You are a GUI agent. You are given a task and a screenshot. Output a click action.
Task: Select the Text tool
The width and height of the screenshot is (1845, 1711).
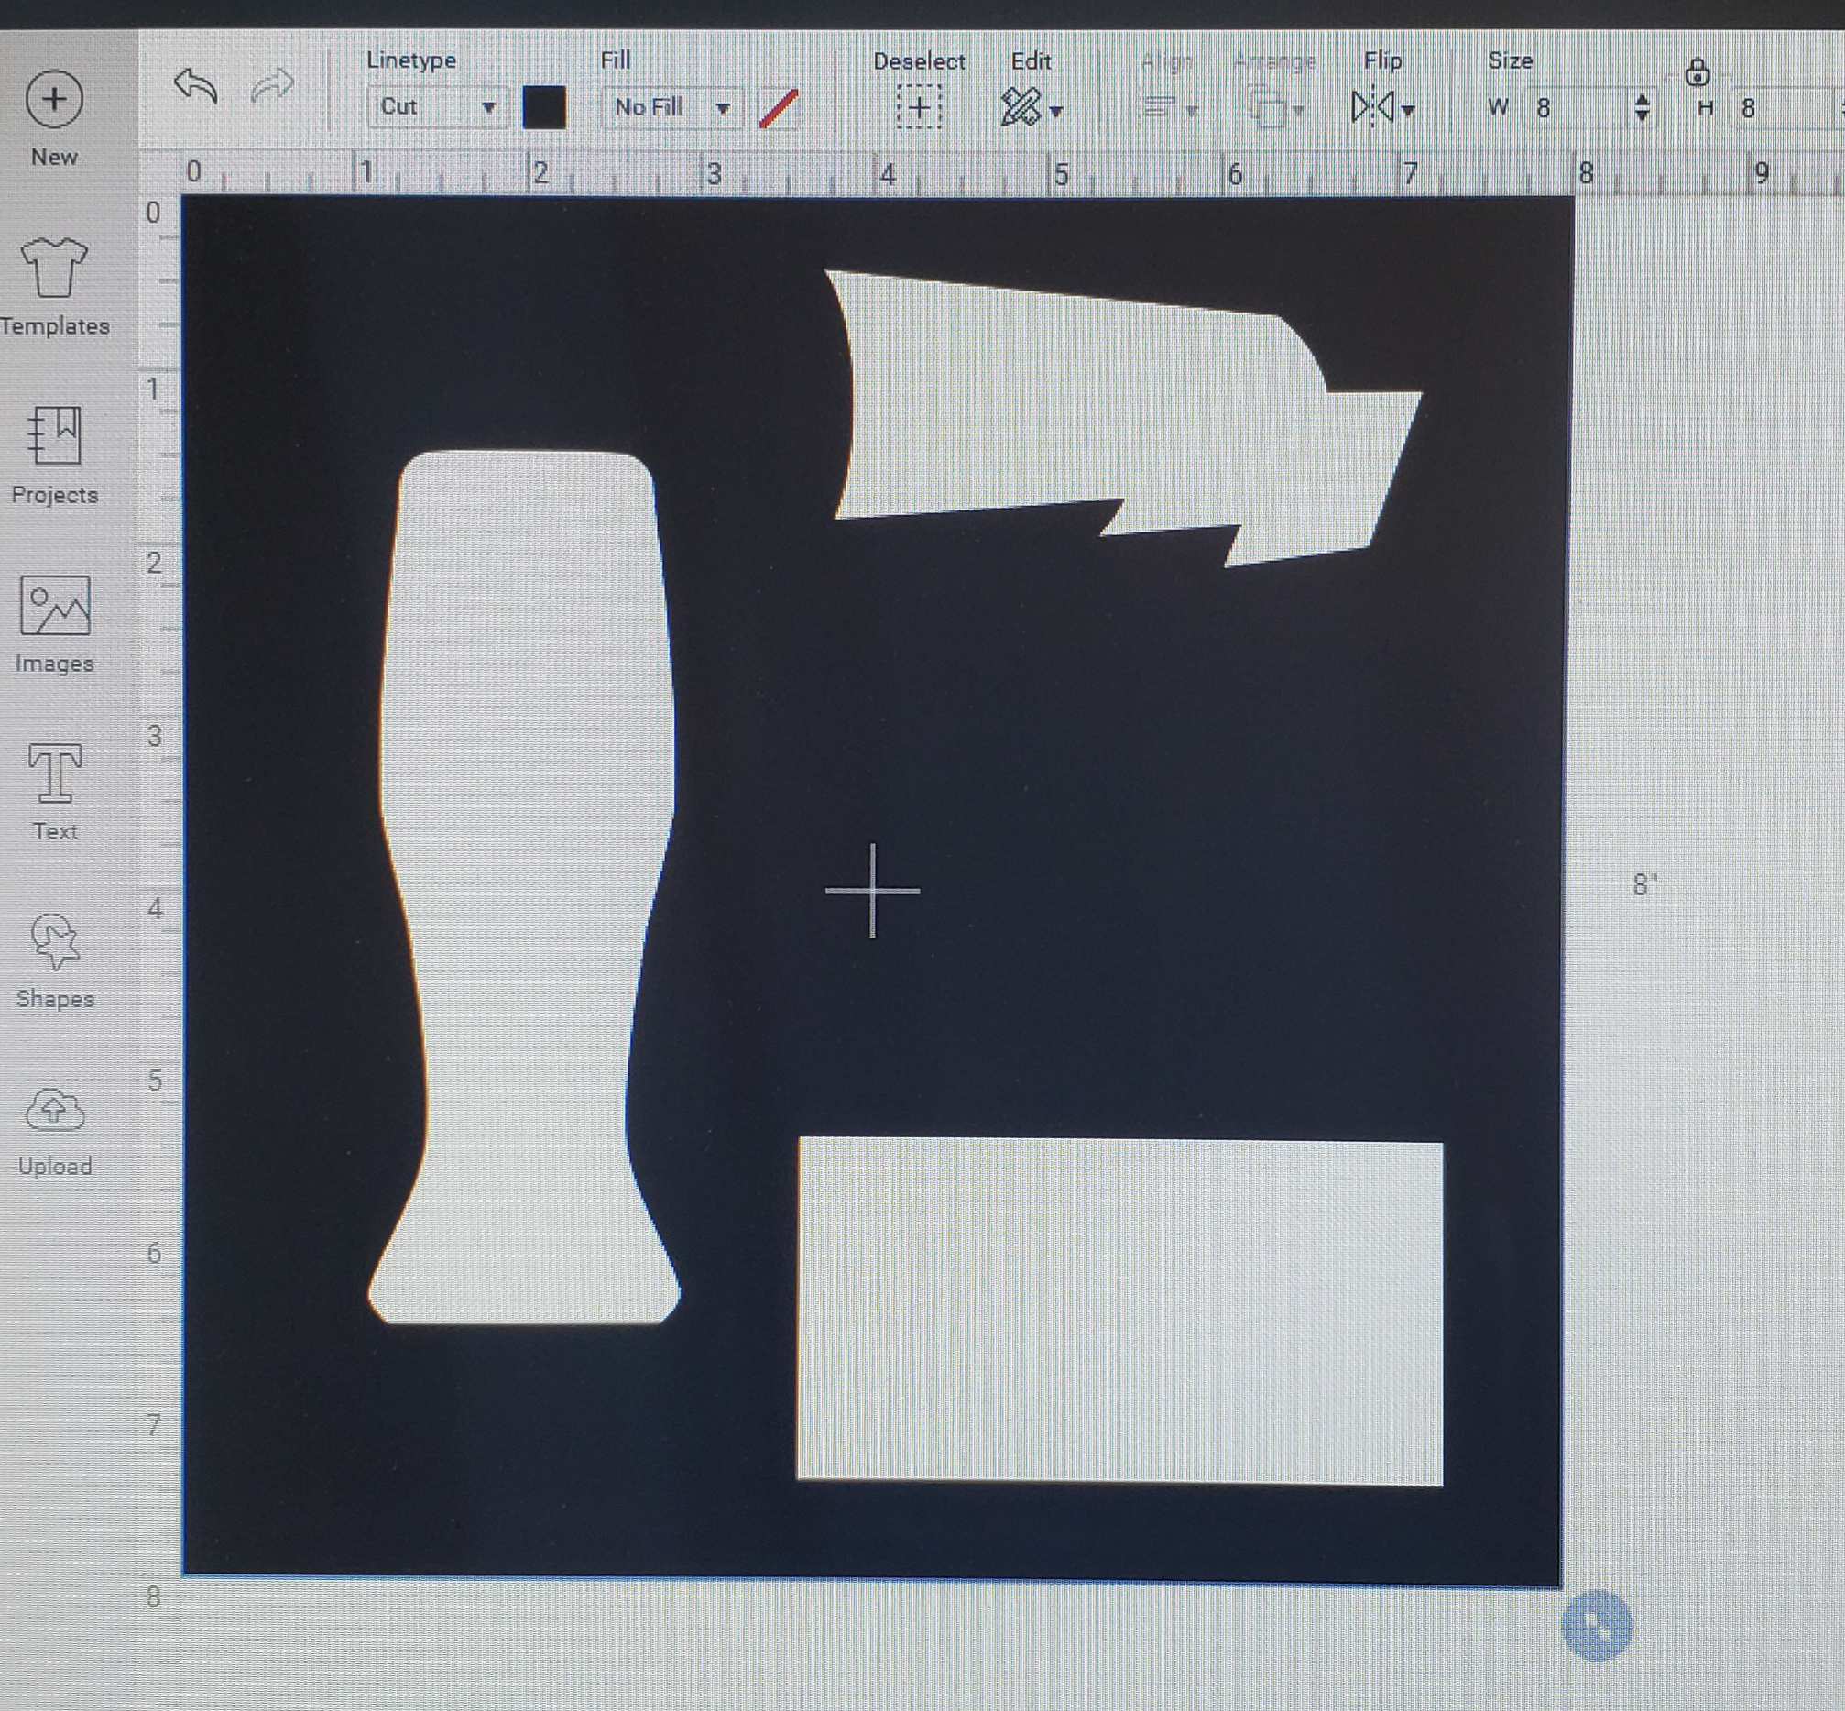tap(55, 792)
